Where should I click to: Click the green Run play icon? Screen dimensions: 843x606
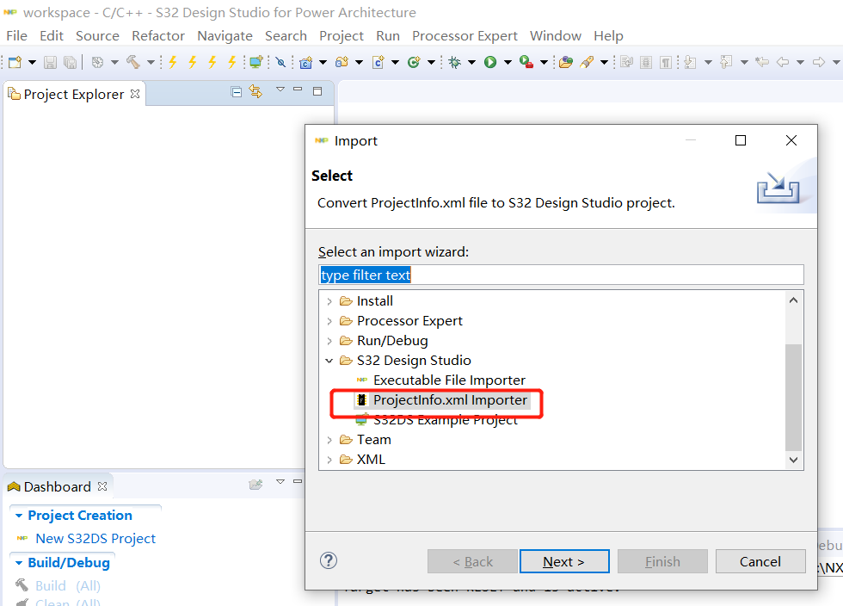[489, 63]
